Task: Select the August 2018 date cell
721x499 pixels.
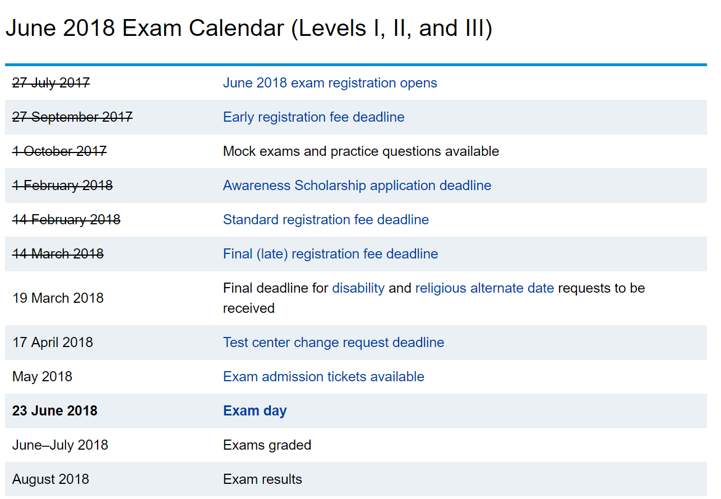Action: tap(50, 479)
